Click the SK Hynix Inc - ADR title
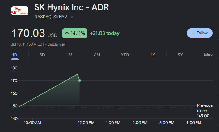This screenshot has width=219, height=132. point(72,7)
